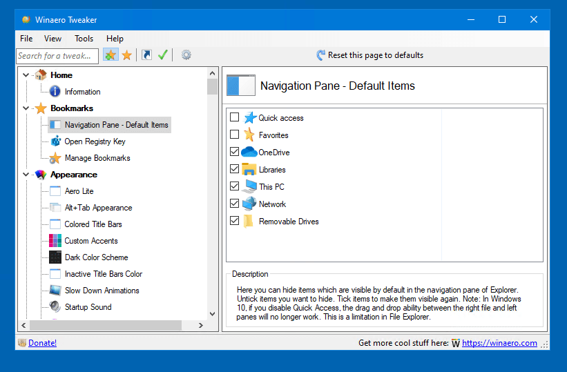Click the Quick access blue star icon
Viewport: 567px width, 372px height.
click(250, 117)
